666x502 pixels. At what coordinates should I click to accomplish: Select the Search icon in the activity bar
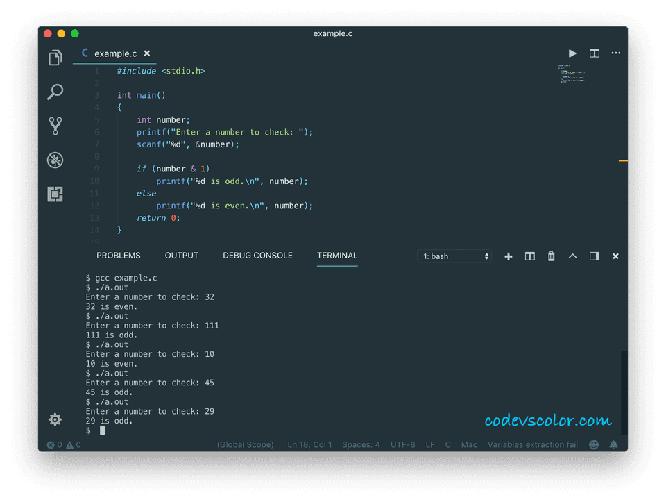click(x=55, y=92)
